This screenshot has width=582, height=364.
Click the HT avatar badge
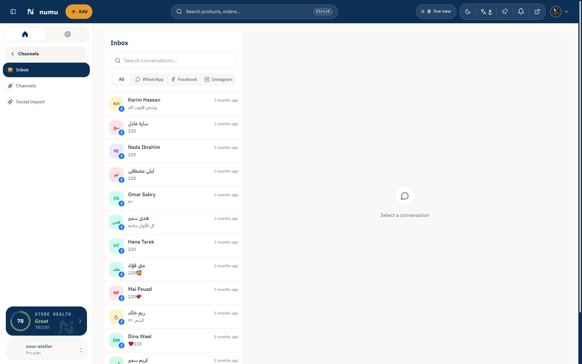[x=116, y=246]
